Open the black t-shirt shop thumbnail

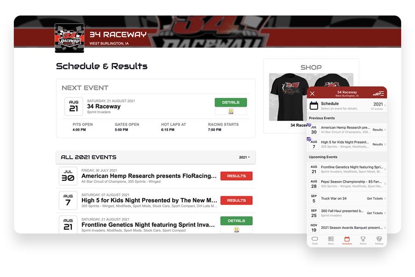[x=289, y=97]
